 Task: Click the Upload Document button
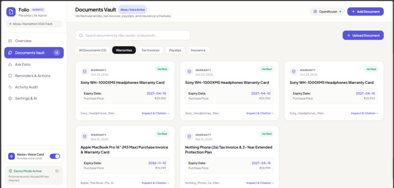coord(363,35)
